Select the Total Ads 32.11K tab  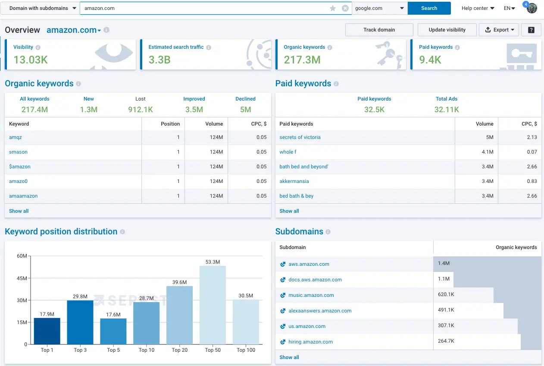pyautogui.click(x=447, y=104)
